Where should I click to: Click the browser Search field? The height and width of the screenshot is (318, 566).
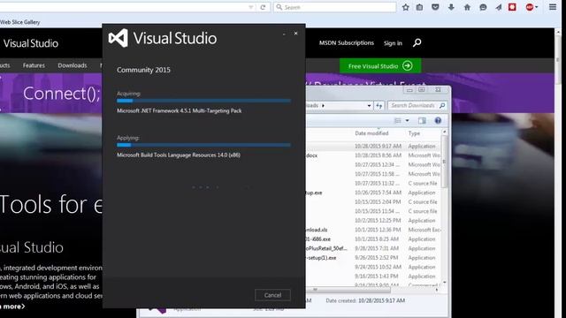pos(335,7)
